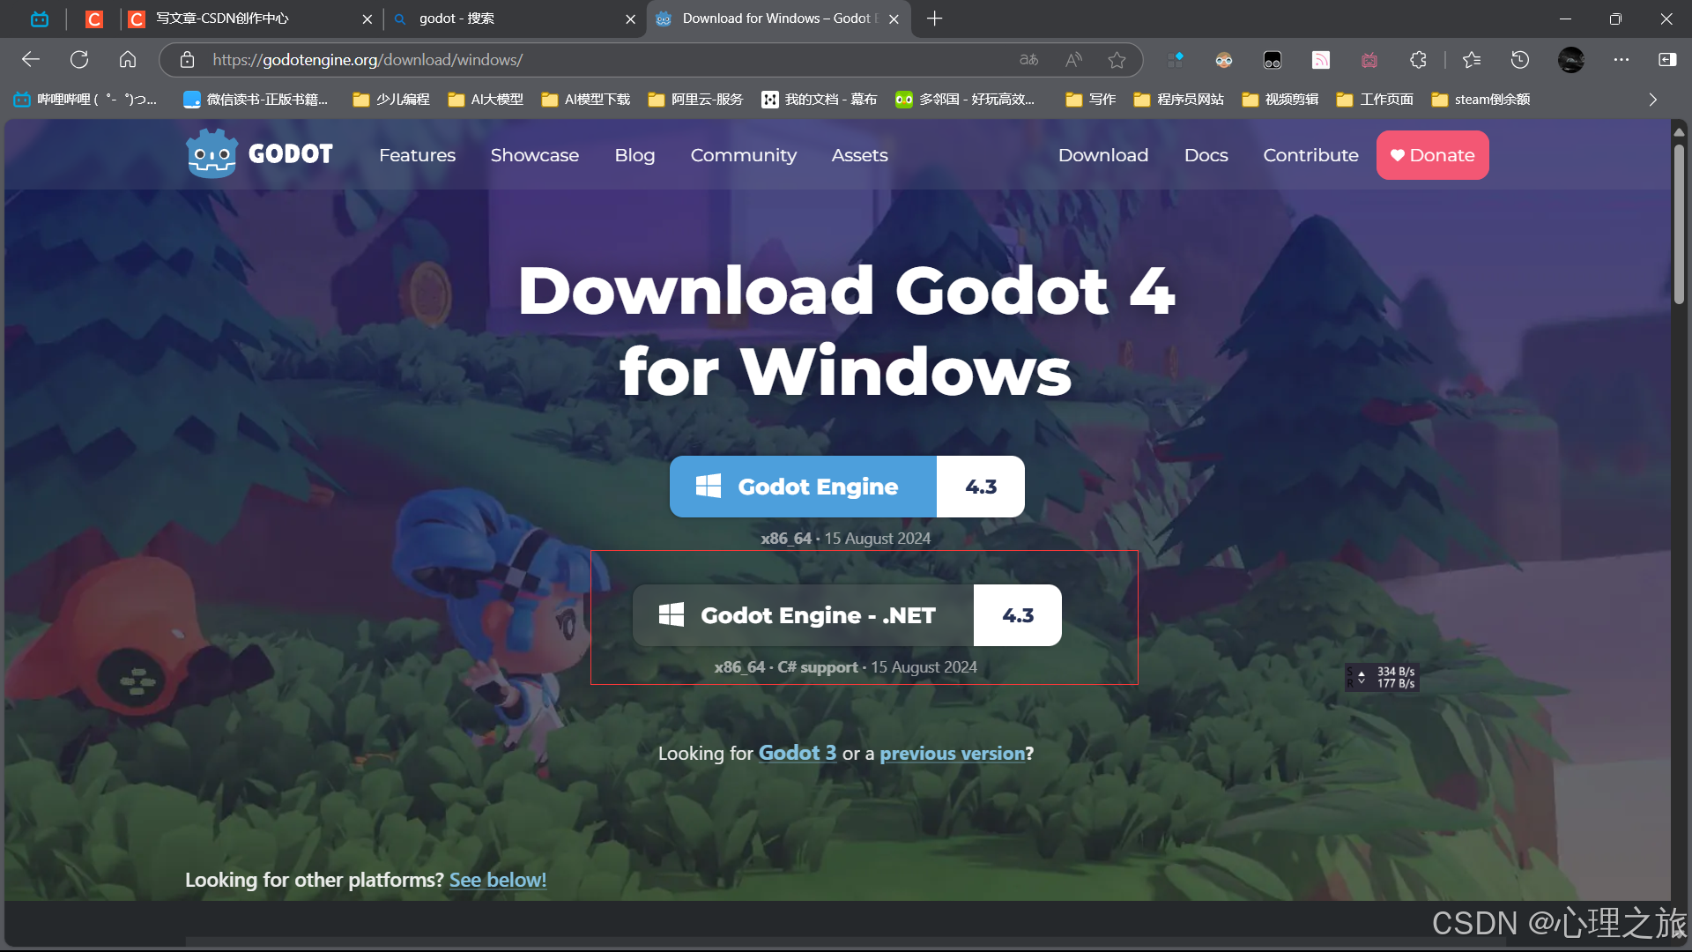Activate the read-aloud icon in address bar
Viewport: 1692px width, 952px height.
point(1073,59)
